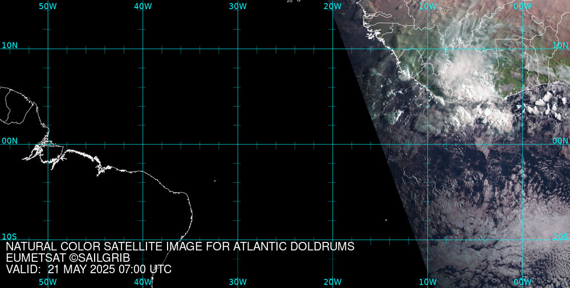This screenshot has width=570, height=288.
Task: Click the top 30W longitude label
Action: point(238,6)
